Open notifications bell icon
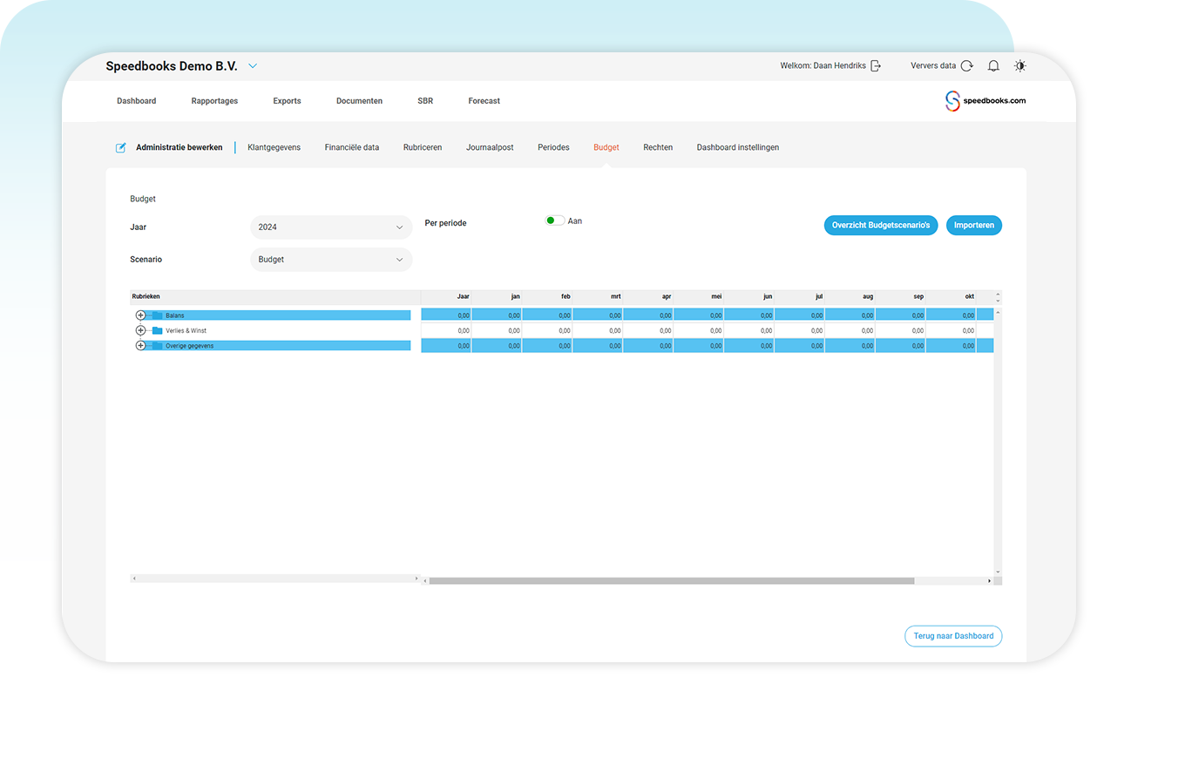The image size is (1192, 779). [x=993, y=66]
